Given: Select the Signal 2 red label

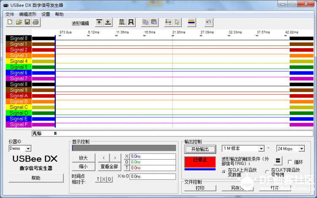Looking at the screenshot, I should (19, 50).
